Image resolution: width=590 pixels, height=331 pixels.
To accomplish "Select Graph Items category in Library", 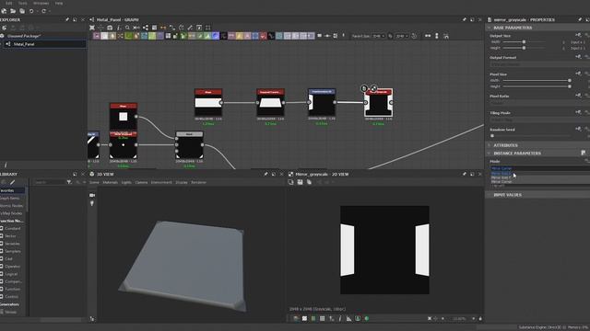I will (10, 199).
